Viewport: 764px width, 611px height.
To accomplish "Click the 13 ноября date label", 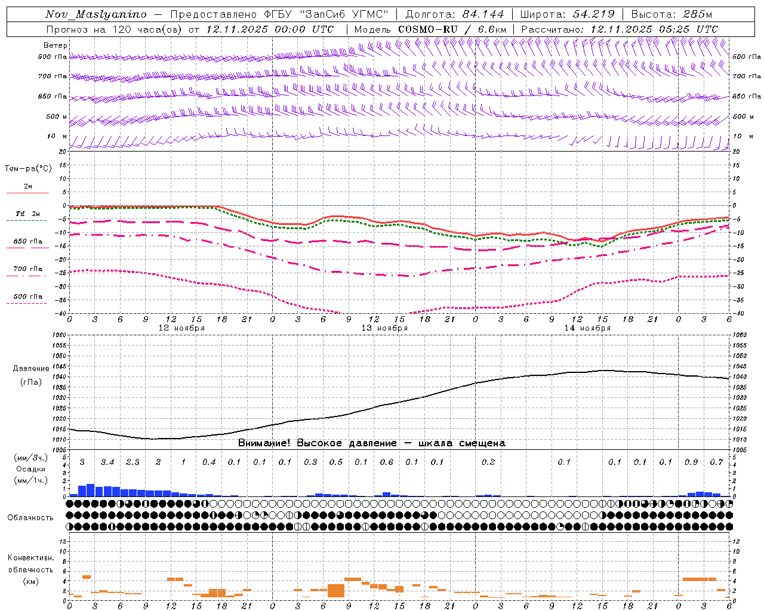I will (385, 328).
